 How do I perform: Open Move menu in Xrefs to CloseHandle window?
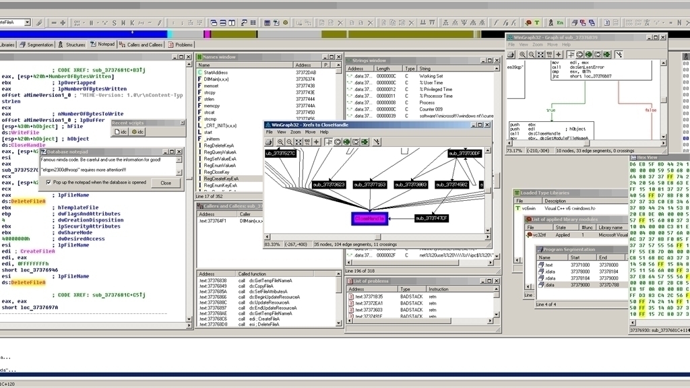tap(310, 132)
